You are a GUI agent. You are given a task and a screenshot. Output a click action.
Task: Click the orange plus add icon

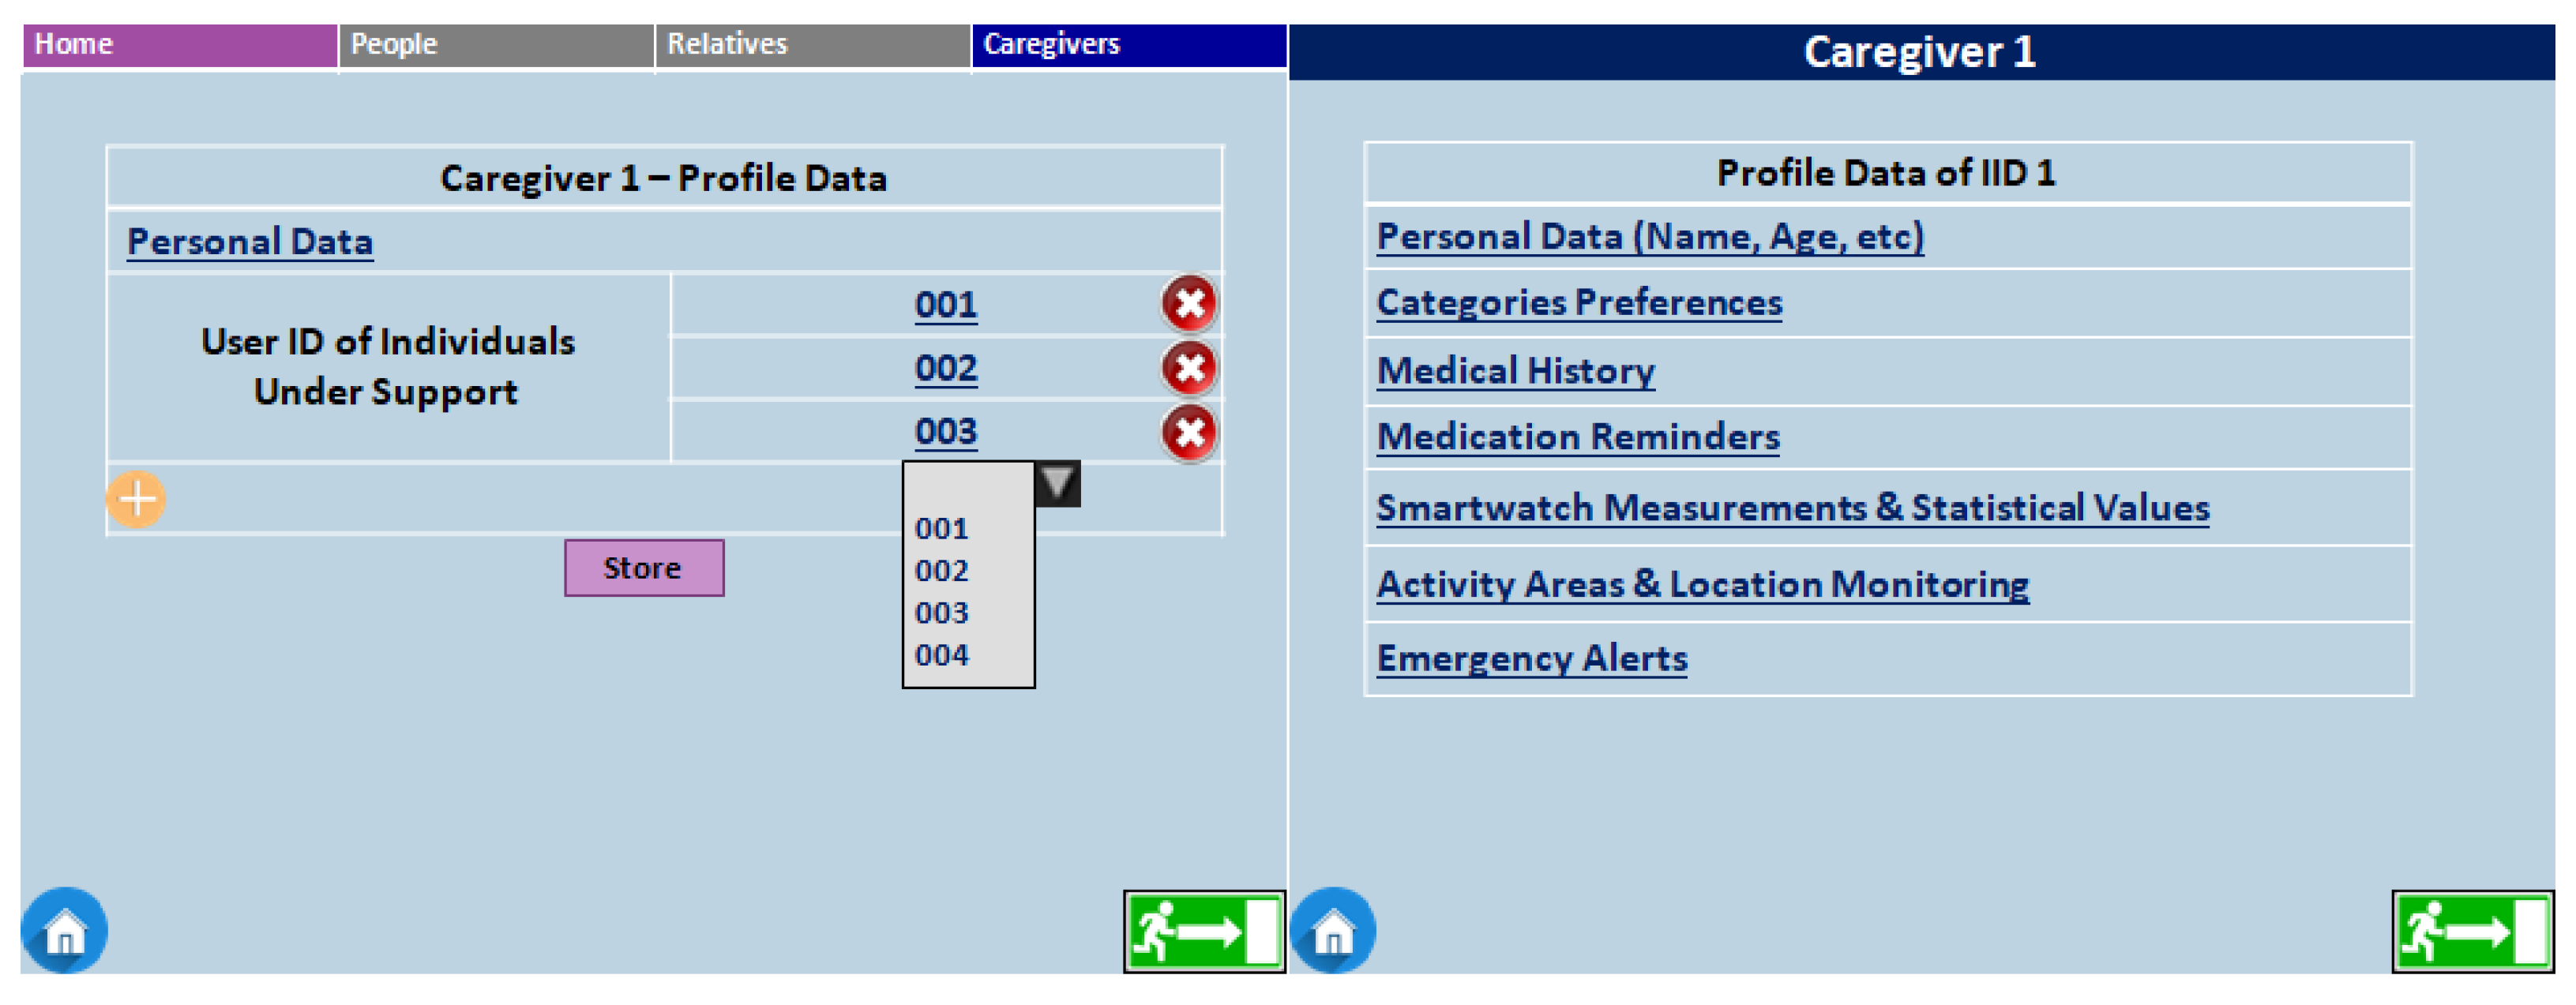tap(137, 499)
